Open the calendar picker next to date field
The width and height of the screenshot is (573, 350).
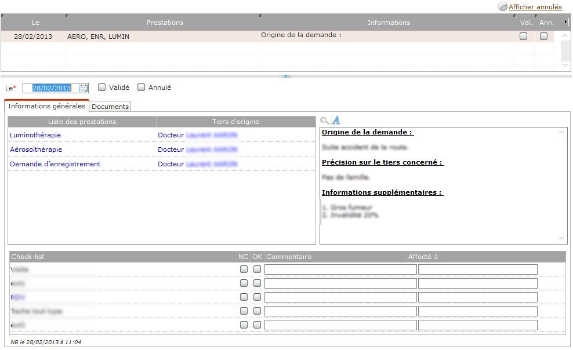(x=84, y=88)
